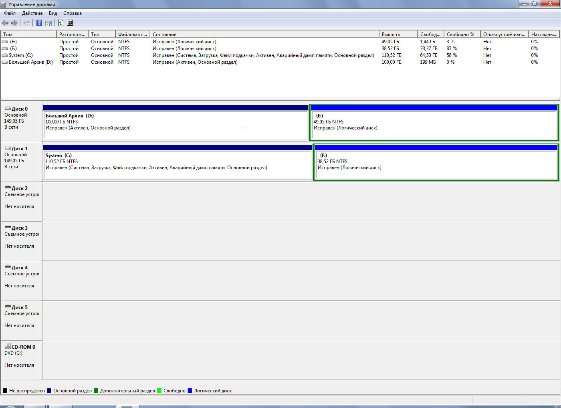
Task: Click the 1,44 ГБ free space cell
Action: [428, 42]
